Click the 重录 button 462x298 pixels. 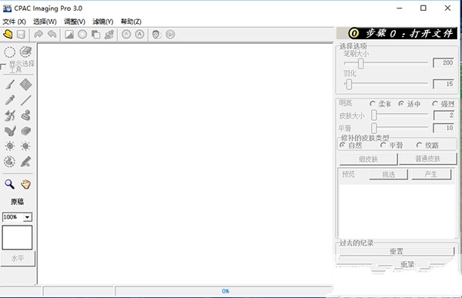click(408, 264)
